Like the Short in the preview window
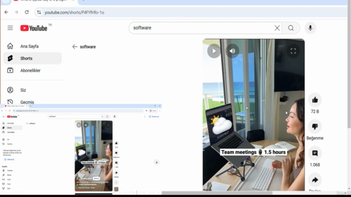This screenshot has width=351, height=197. (116, 143)
